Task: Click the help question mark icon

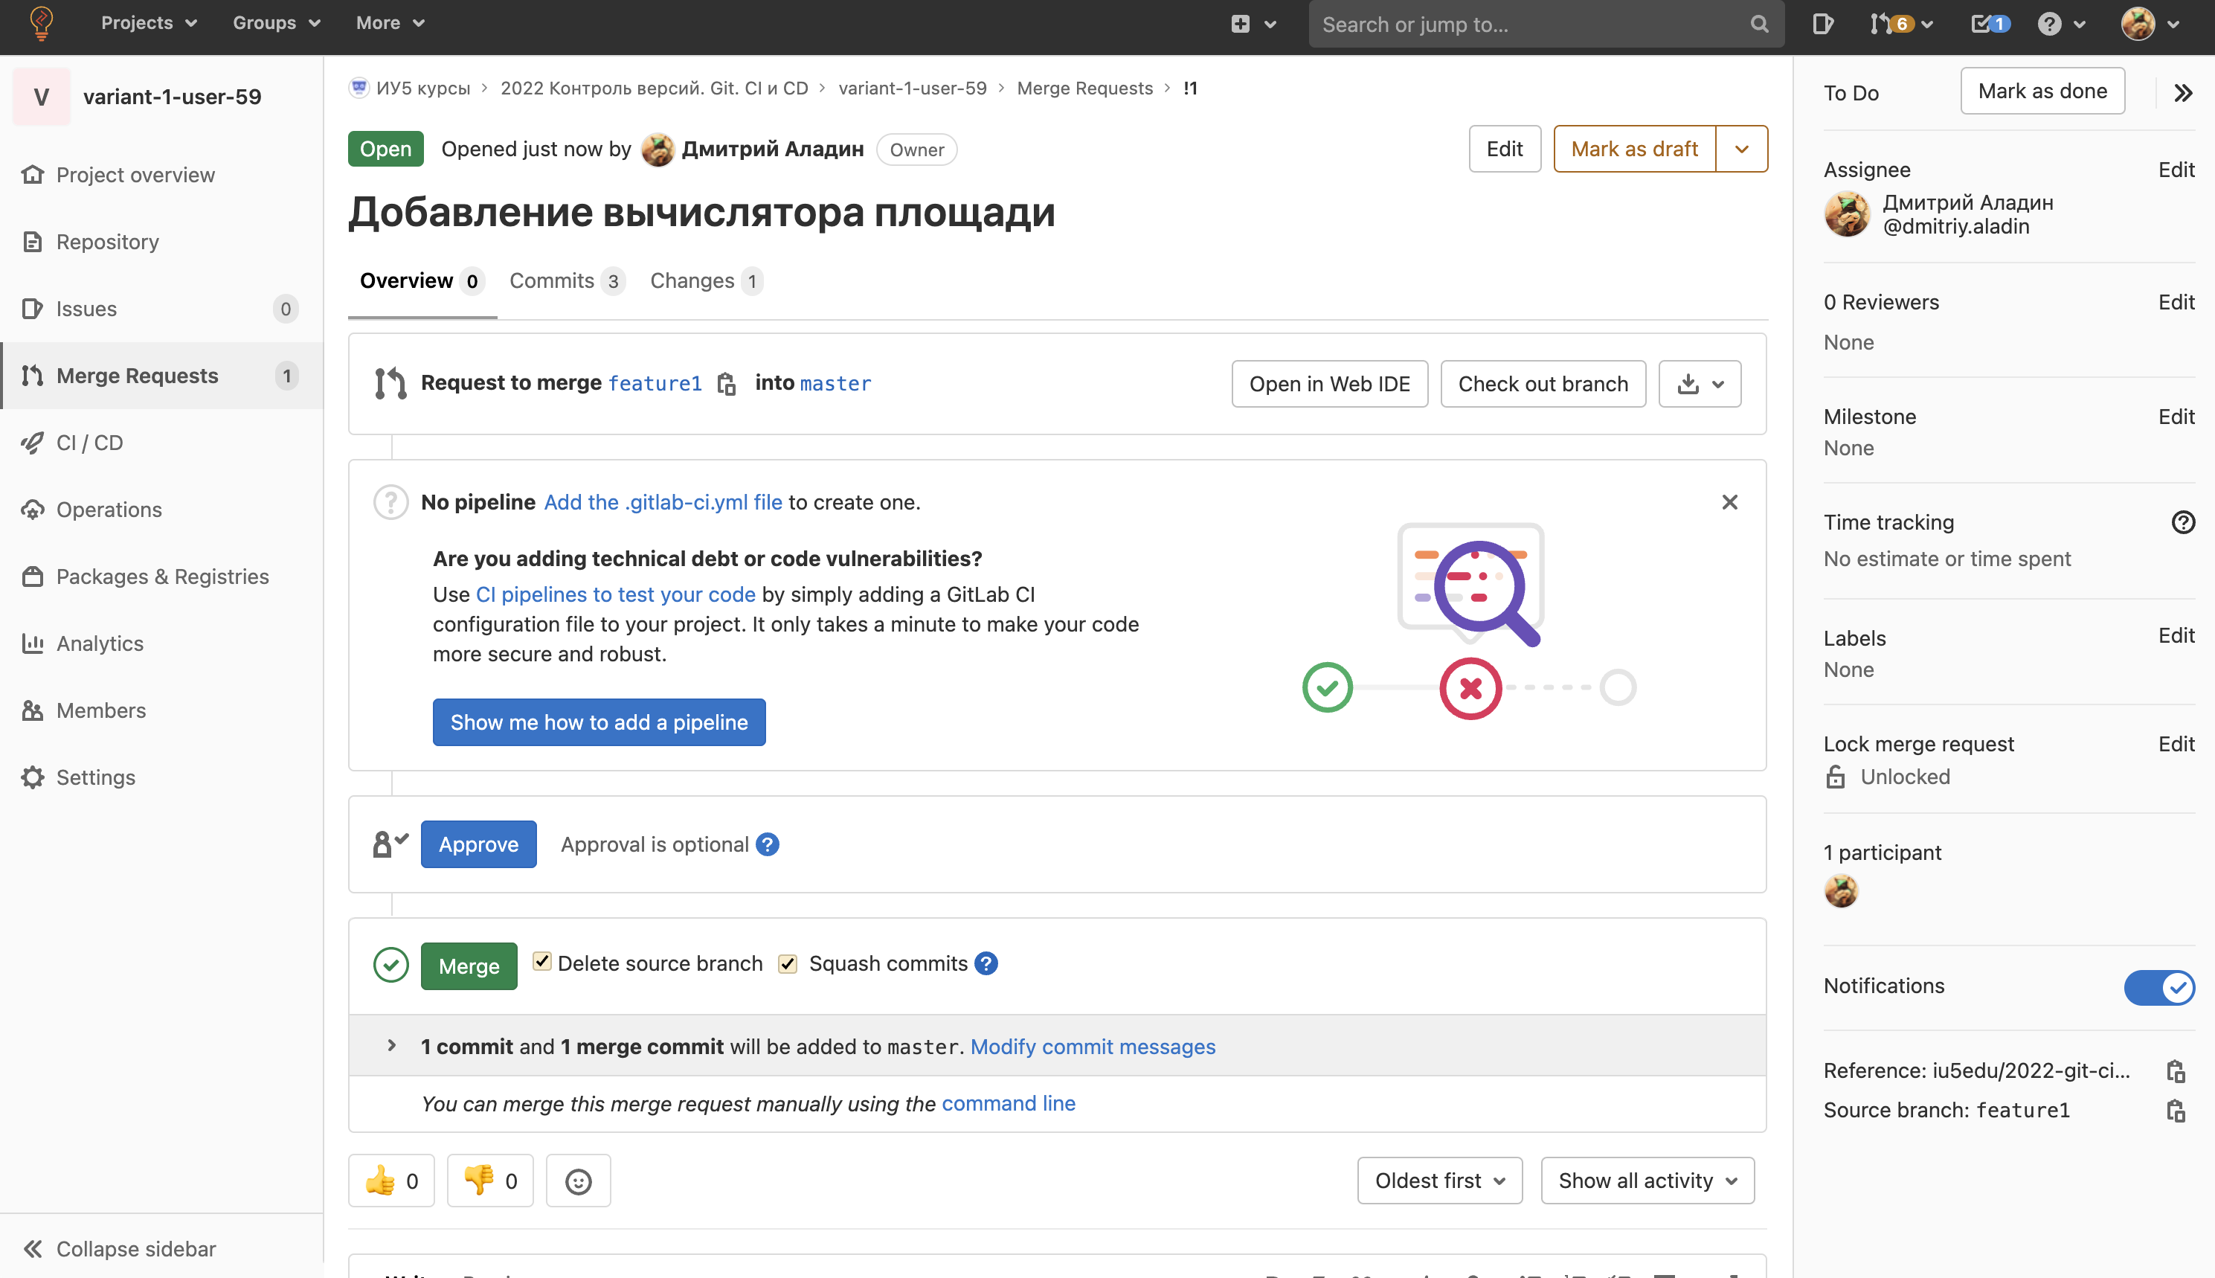Action: [2050, 24]
